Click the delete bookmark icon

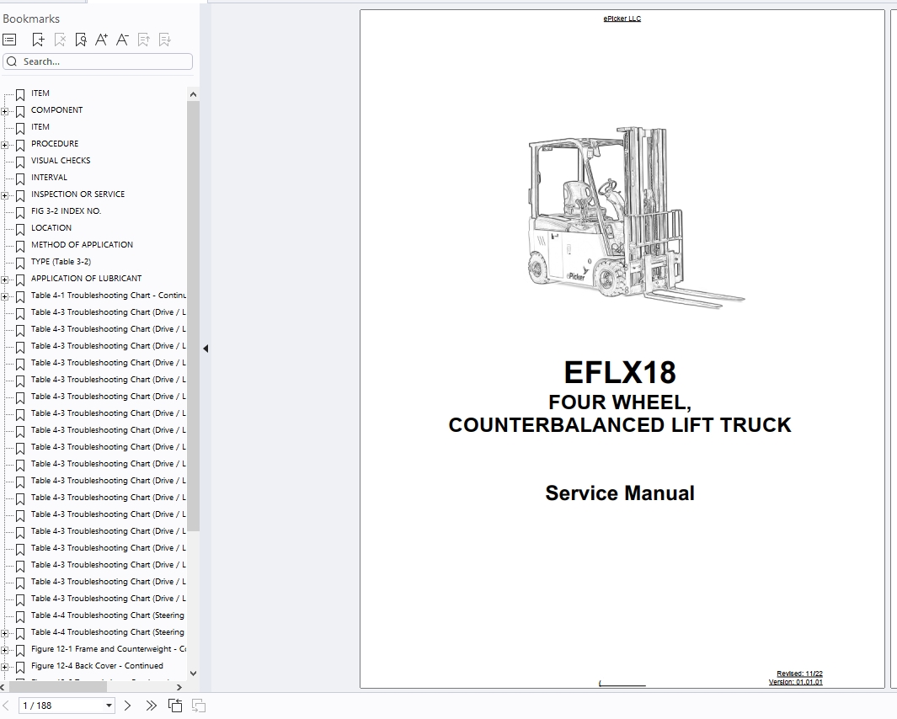60,40
